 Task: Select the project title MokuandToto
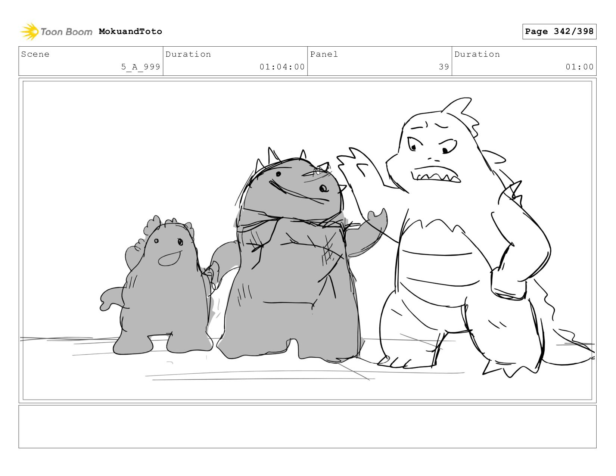coord(130,31)
